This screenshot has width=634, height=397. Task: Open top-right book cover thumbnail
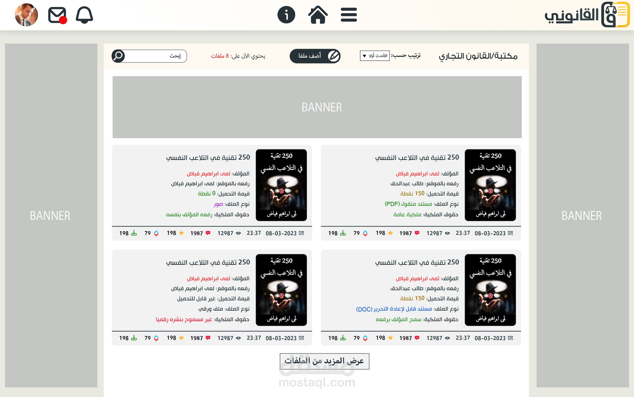point(490,185)
